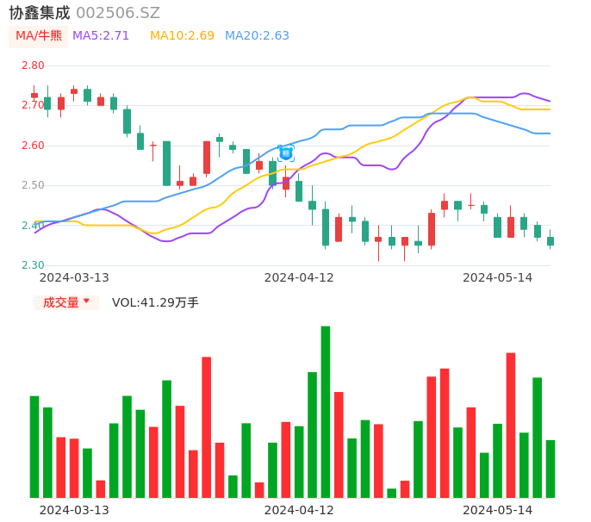Screen dimensions: 591x522
Task: Select the first red candlestick on the left
Action: pyautogui.click(x=34, y=95)
